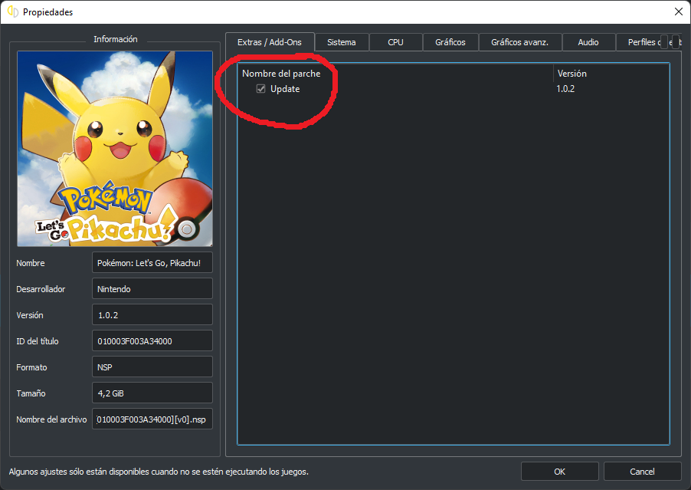
Task: Select the Gráficos tab
Action: click(450, 42)
